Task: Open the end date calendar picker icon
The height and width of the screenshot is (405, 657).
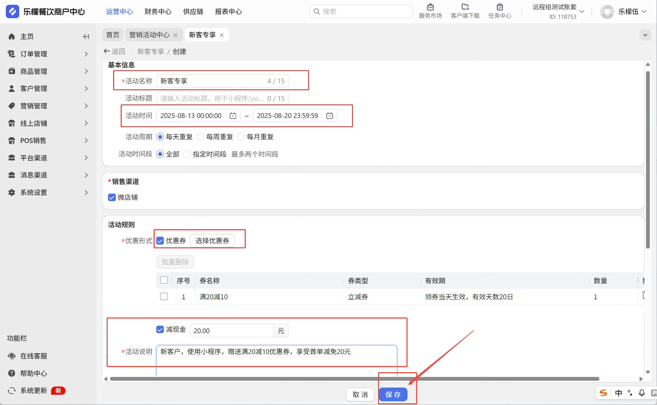Action: (329, 116)
